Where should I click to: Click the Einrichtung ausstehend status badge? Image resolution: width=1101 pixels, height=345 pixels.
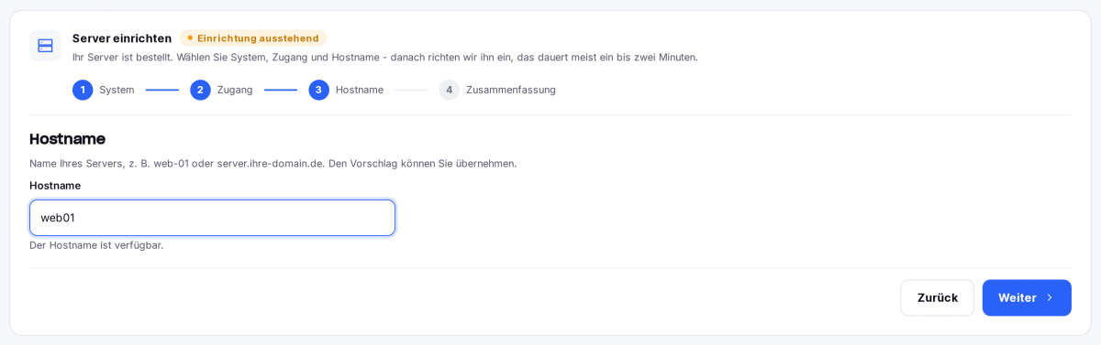(253, 38)
